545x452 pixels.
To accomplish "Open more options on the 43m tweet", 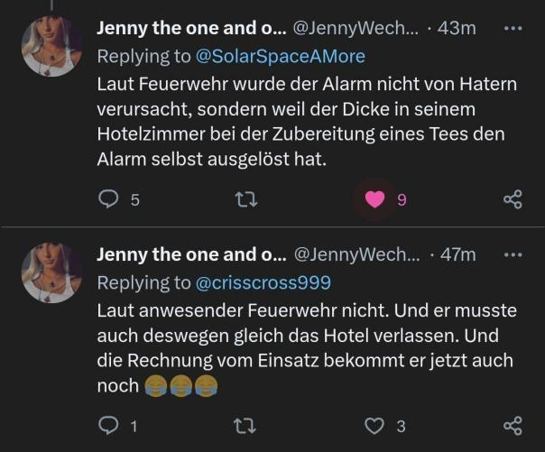I will [x=513, y=28].
